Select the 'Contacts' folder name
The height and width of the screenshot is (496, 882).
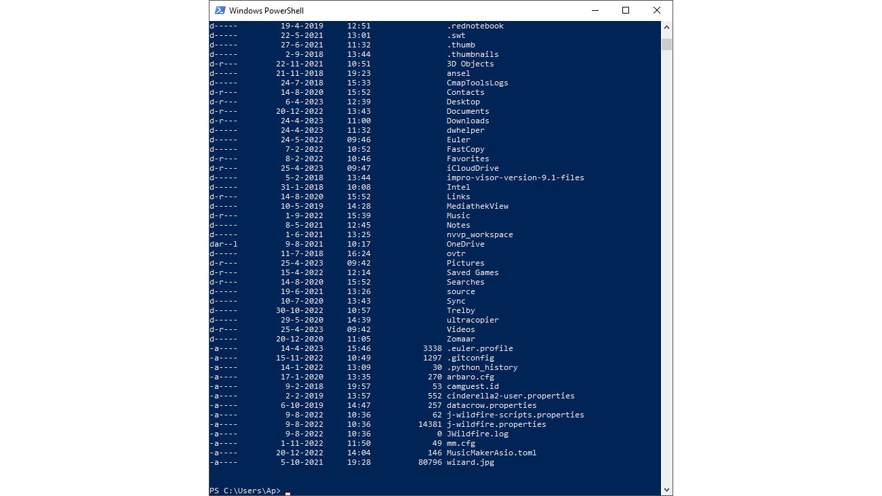coord(466,92)
